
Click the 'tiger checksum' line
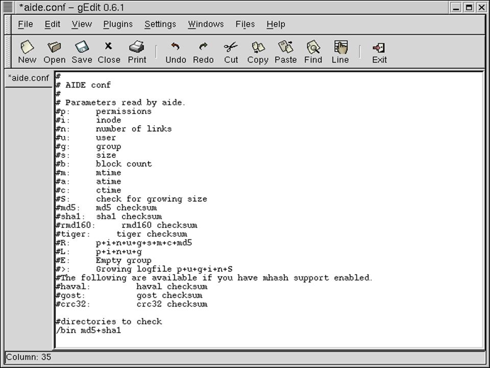click(x=121, y=234)
